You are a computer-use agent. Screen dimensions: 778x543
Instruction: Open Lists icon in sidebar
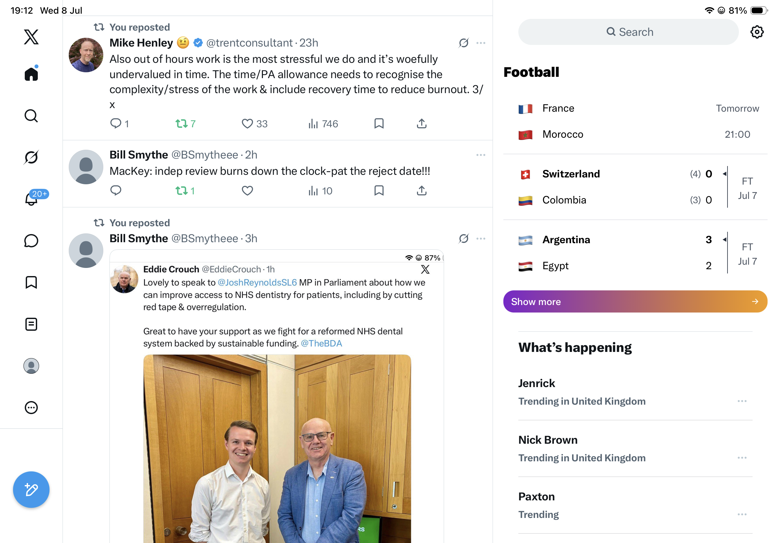[x=31, y=324]
